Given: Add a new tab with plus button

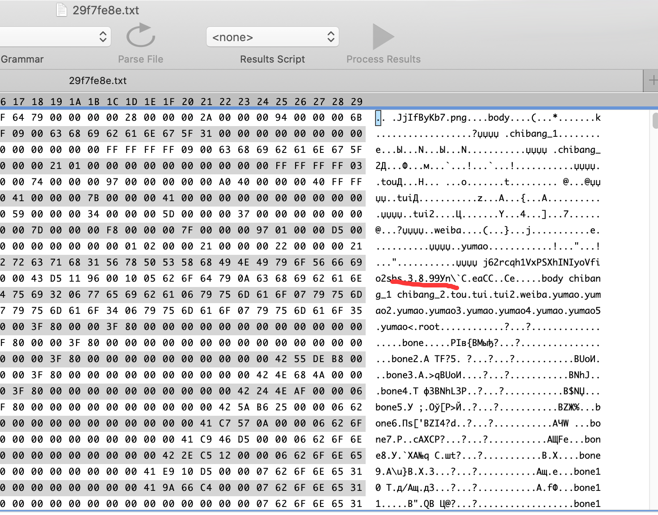Looking at the screenshot, I should click(653, 80).
